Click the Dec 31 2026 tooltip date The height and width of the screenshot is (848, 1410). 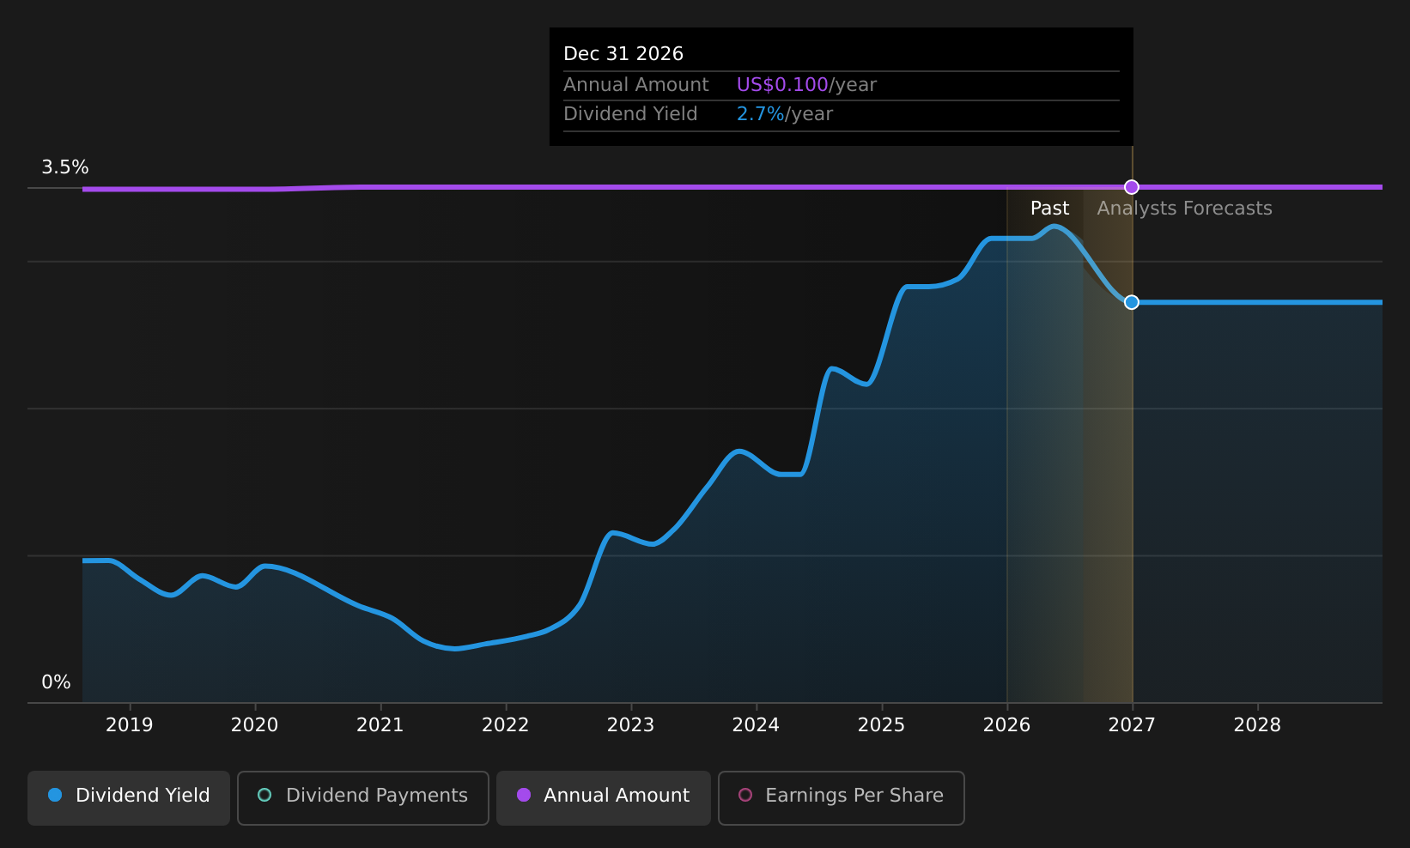[623, 54]
